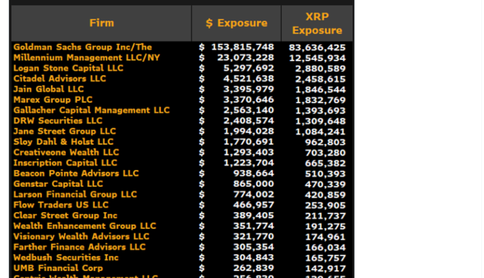This screenshot has width=484, height=278.
Task: Select Citadel Advisors LLC in the list
Action: 59,78
